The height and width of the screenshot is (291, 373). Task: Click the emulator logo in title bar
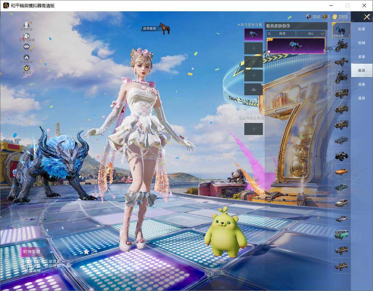(6, 5)
